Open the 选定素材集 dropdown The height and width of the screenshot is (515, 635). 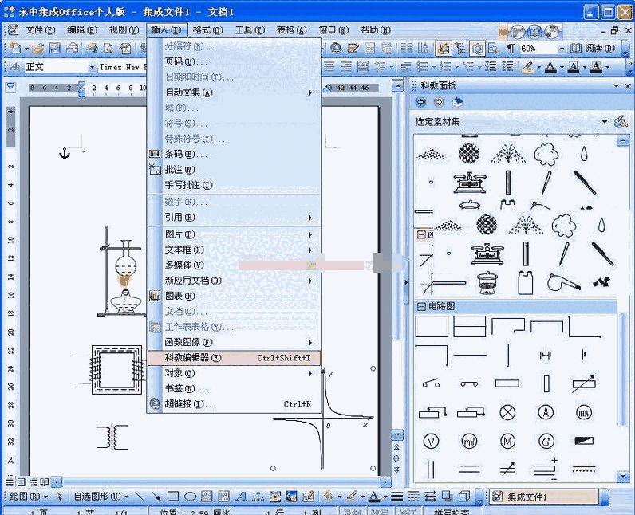pyautogui.click(x=605, y=121)
